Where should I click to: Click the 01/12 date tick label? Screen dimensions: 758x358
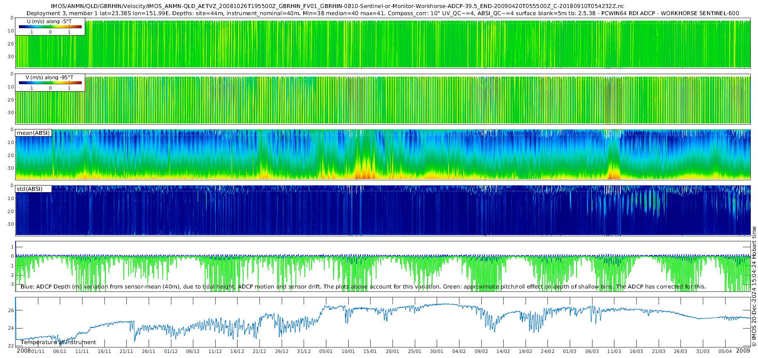tap(171, 351)
